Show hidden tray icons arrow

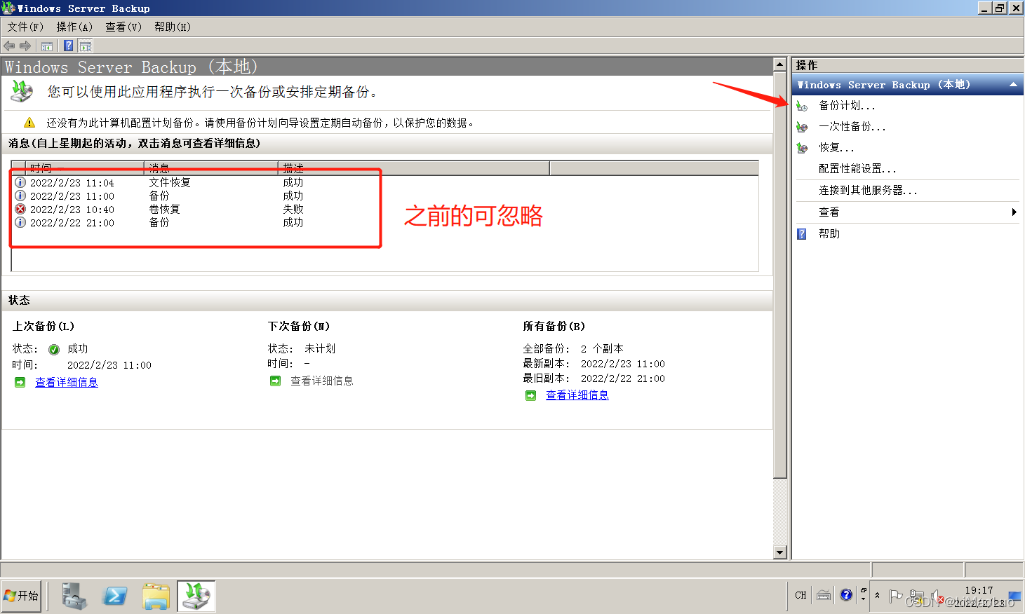click(x=877, y=595)
